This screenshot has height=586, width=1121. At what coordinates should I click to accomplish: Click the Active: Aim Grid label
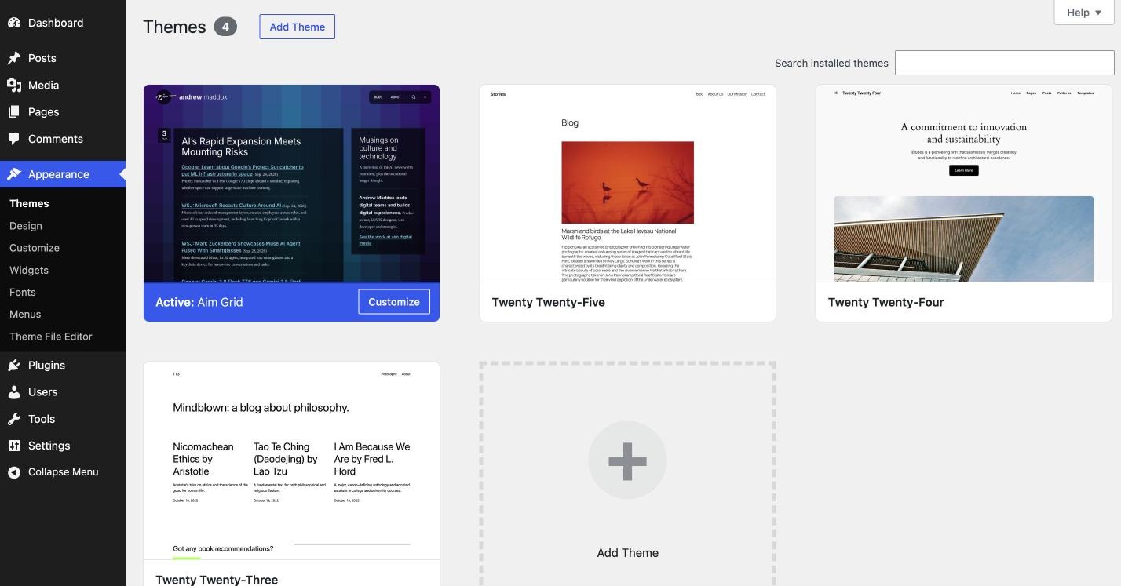(199, 302)
